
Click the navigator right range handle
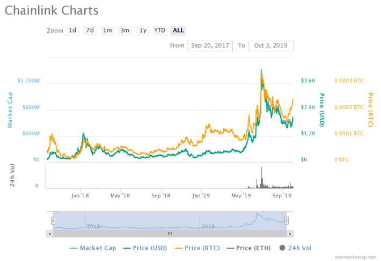[x=287, y=220]
